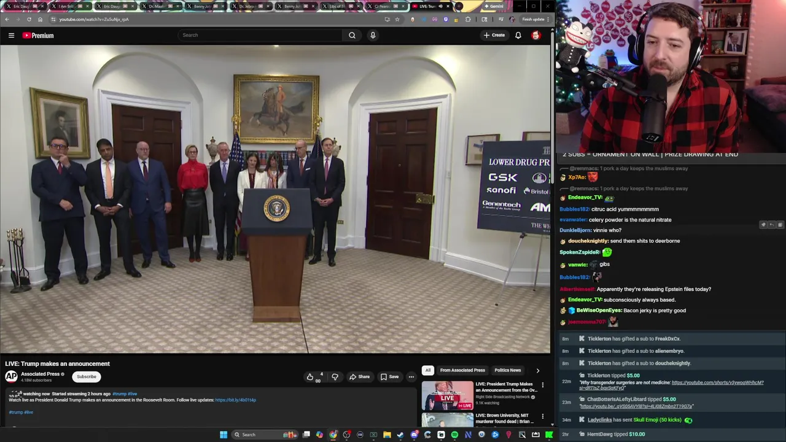Open the browser home page button
786x442 pixels.
click(40, 19)
